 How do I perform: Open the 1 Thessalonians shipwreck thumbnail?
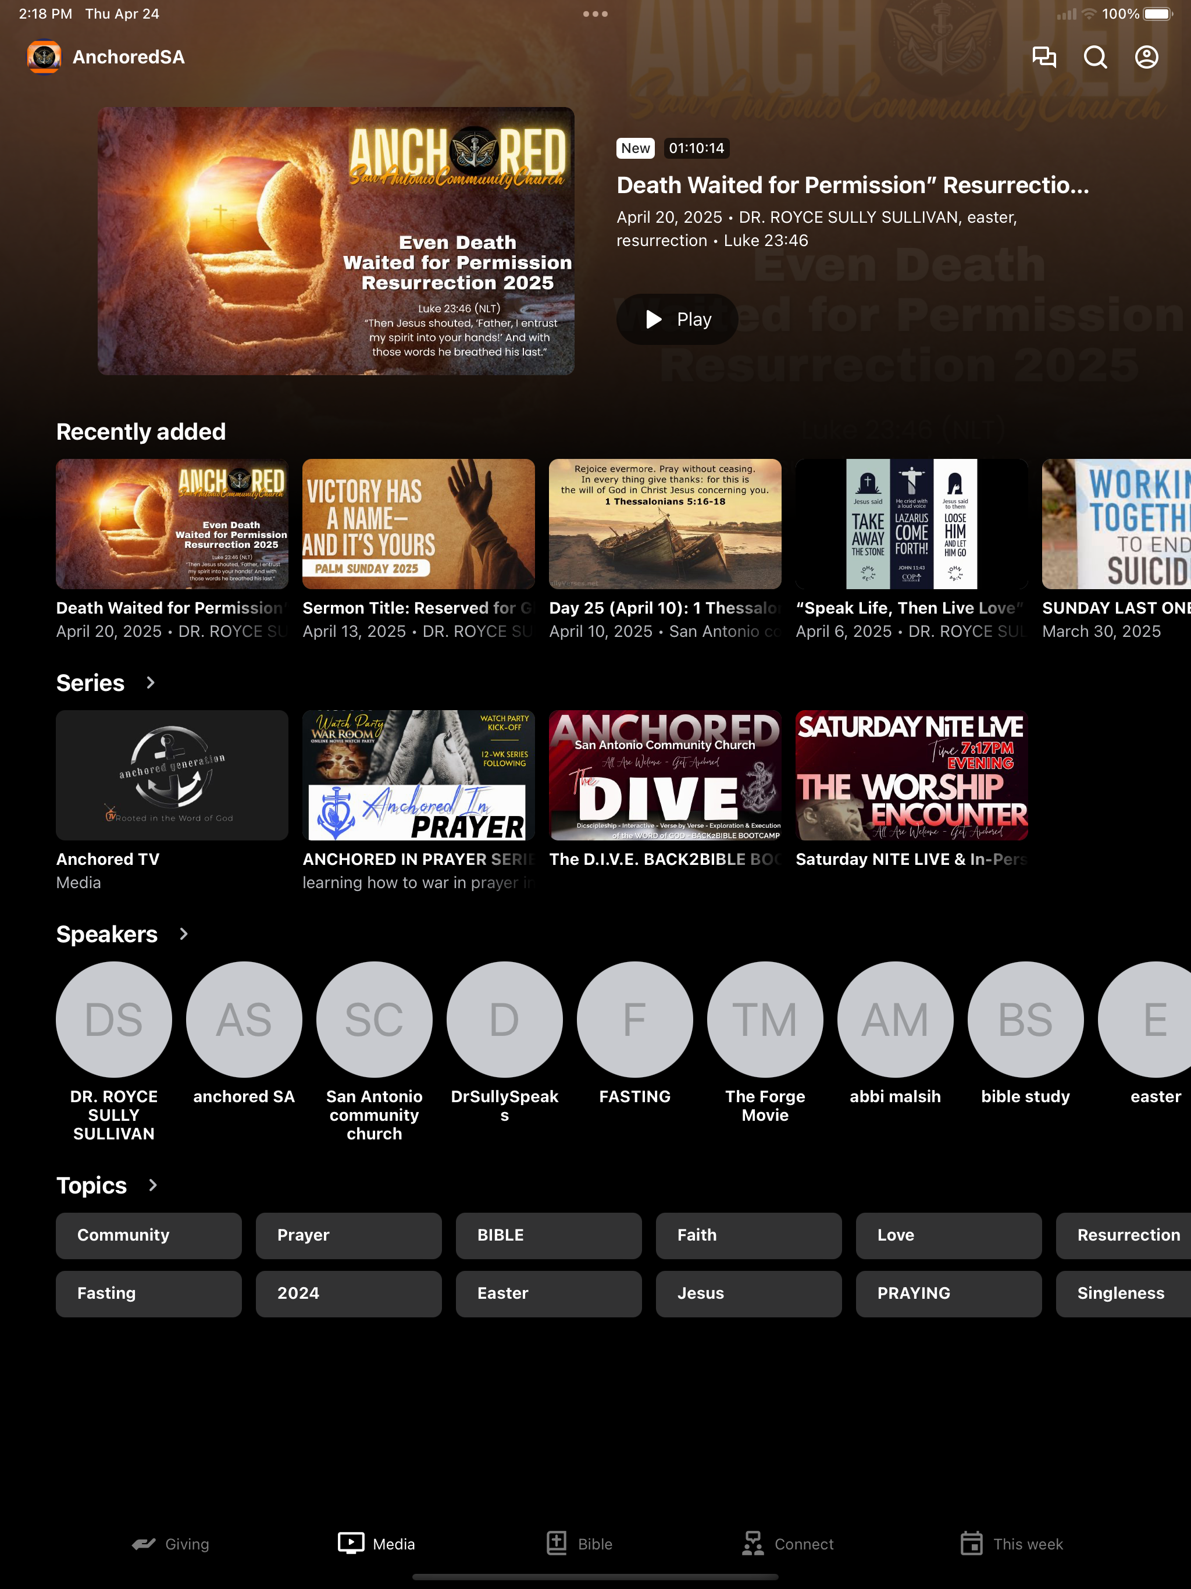pos(665,523)
